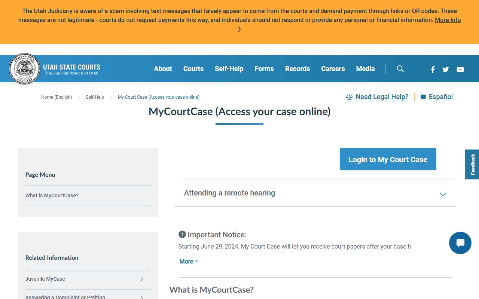Click the My Court Case breadcrumb link
This screenshot has width=479, height=299.
point(159,97)
